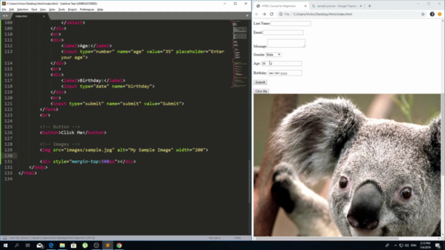Viewport: 445px width, 250px height.
Task: Click the Click Me button
Action: pos(261,91)
